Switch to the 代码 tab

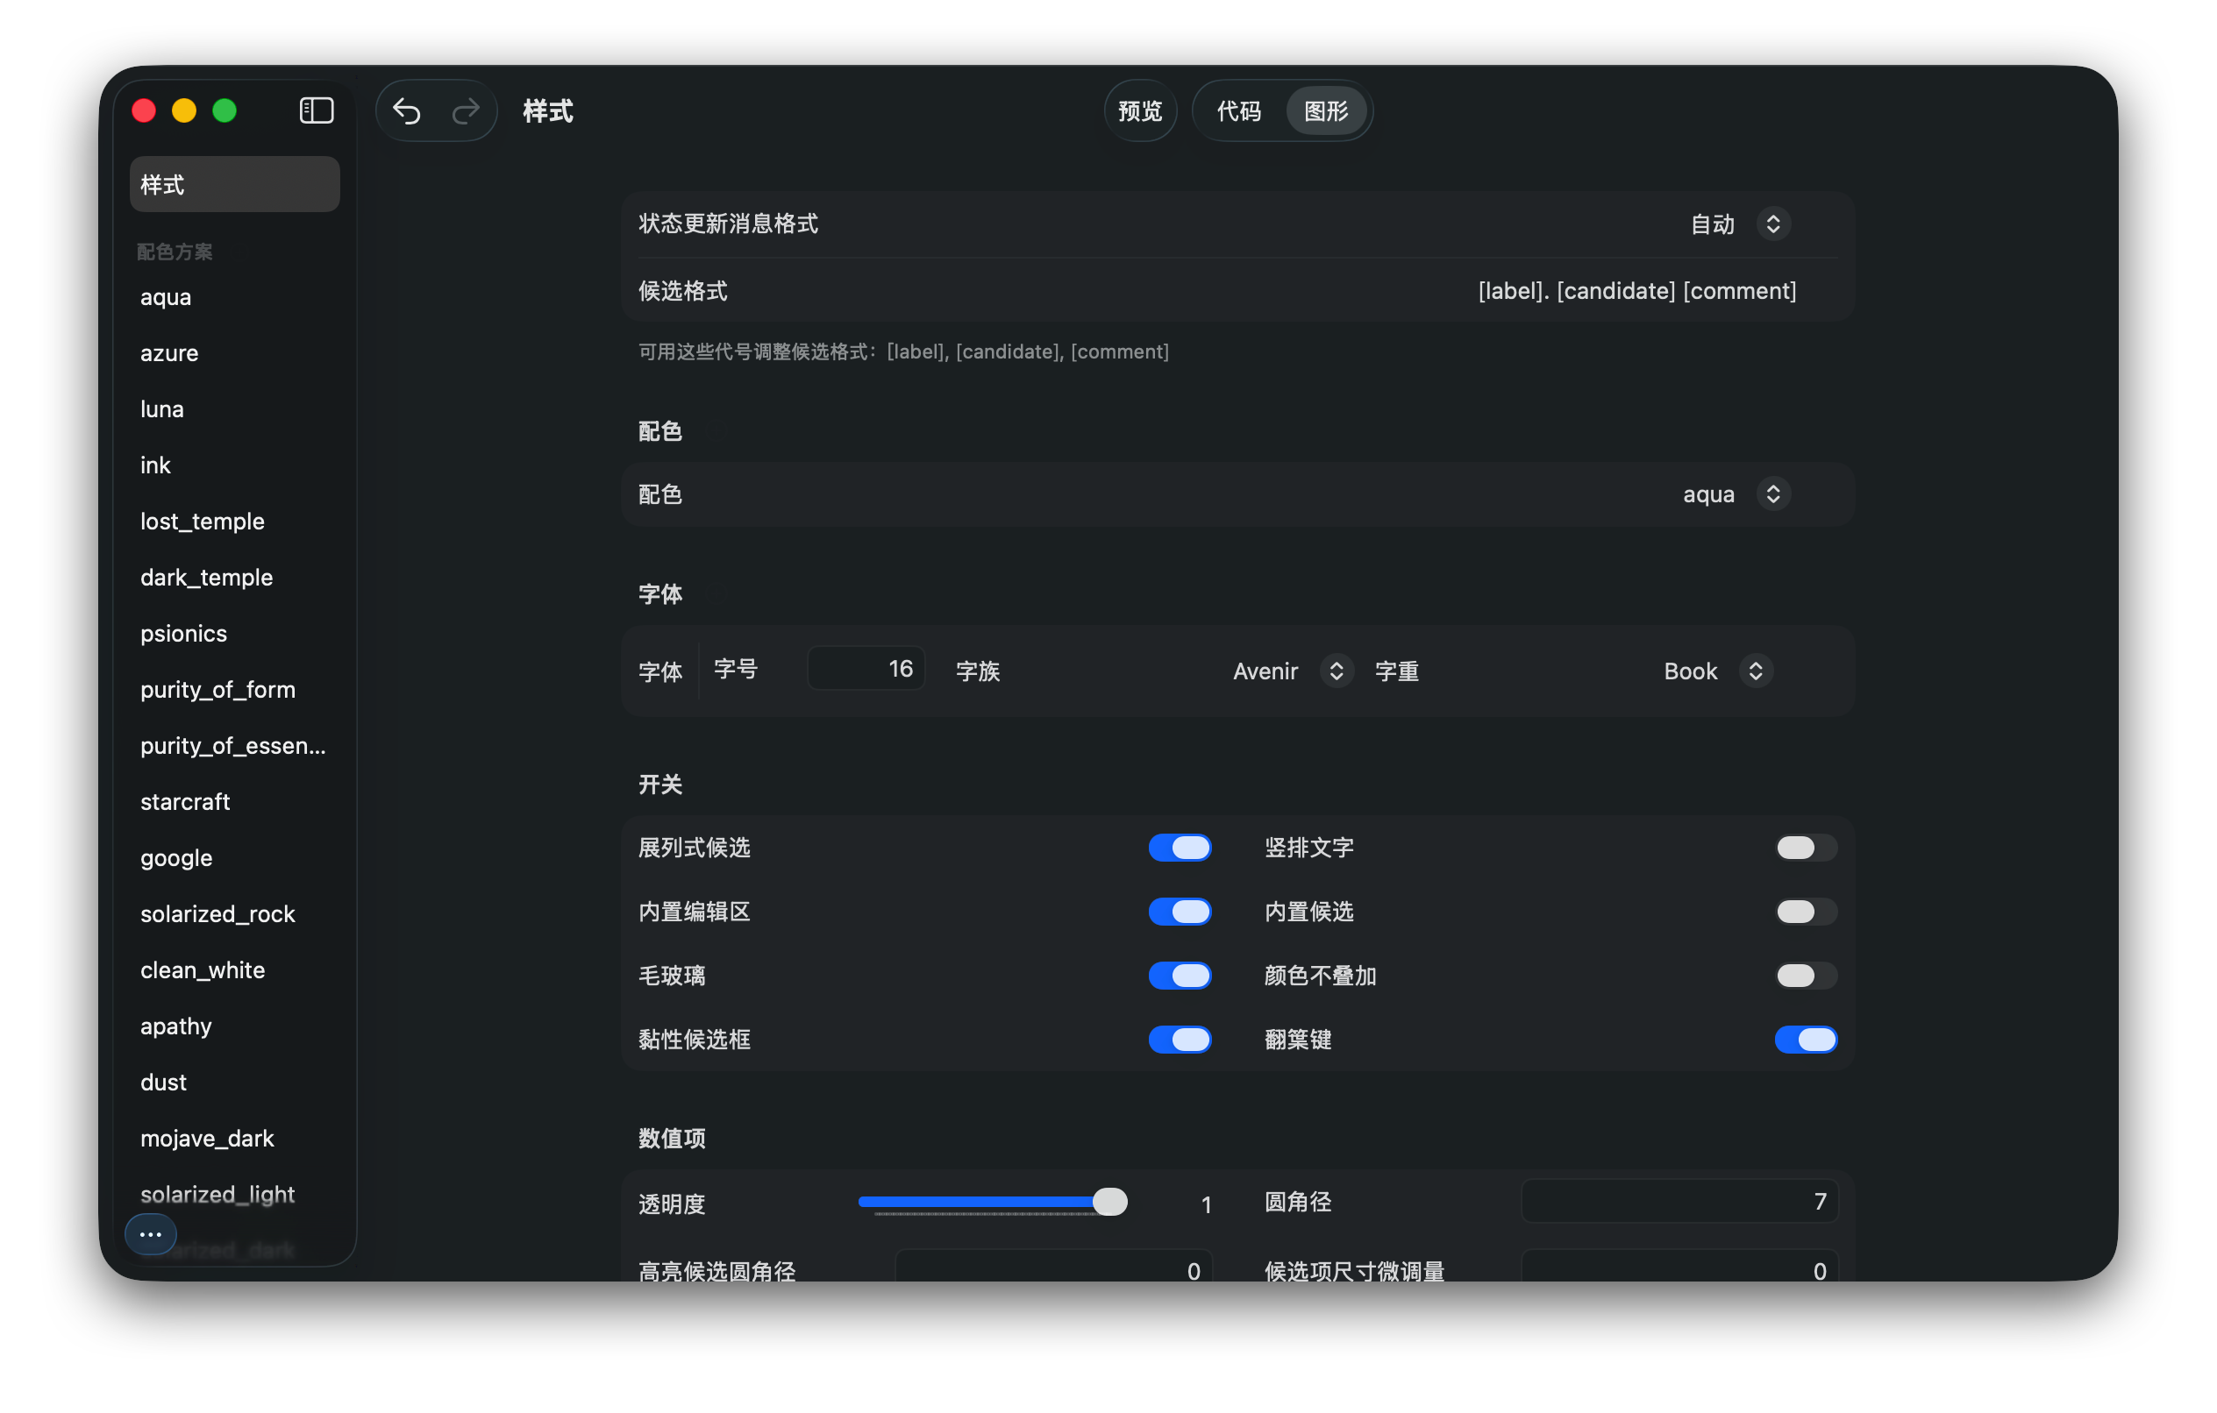(x=1238, y=111)
